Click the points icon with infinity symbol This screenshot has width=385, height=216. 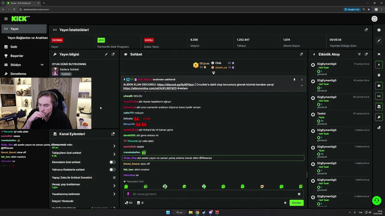pyautogui.click(x=128, y=203)
